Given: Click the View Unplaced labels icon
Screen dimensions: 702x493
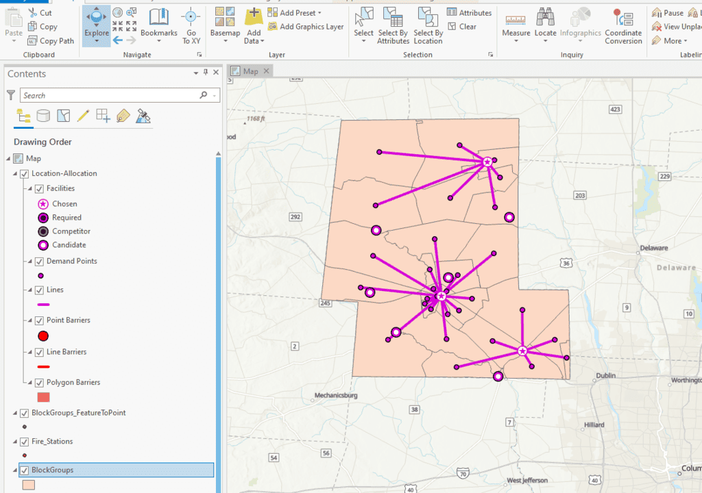Looking at the screenshot, I should (x=657, y=27).
